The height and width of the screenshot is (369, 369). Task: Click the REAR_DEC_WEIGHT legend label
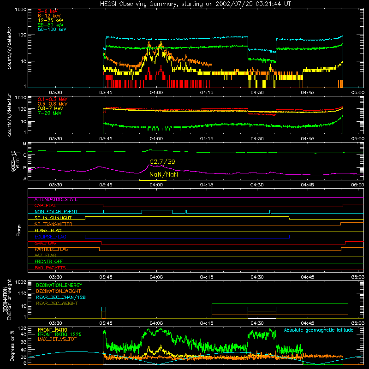pyautogui.click(x=57, y=304)
